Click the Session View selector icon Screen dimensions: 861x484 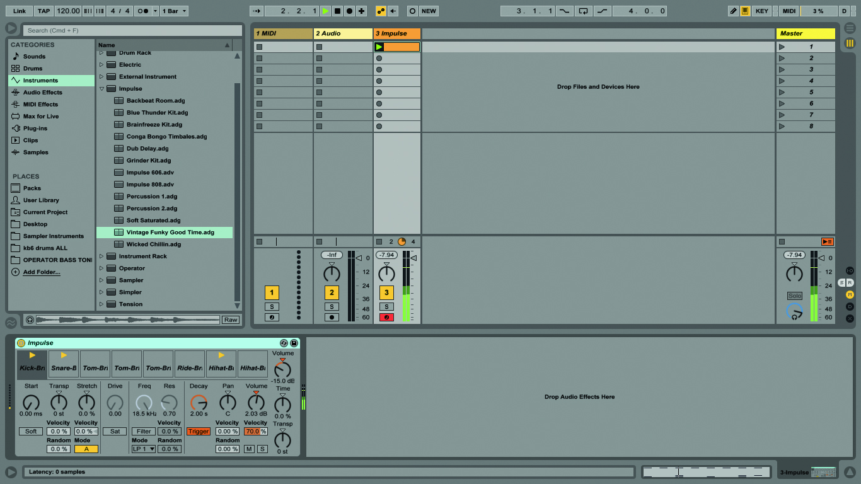pyautogui.click(x=850, y=43)
